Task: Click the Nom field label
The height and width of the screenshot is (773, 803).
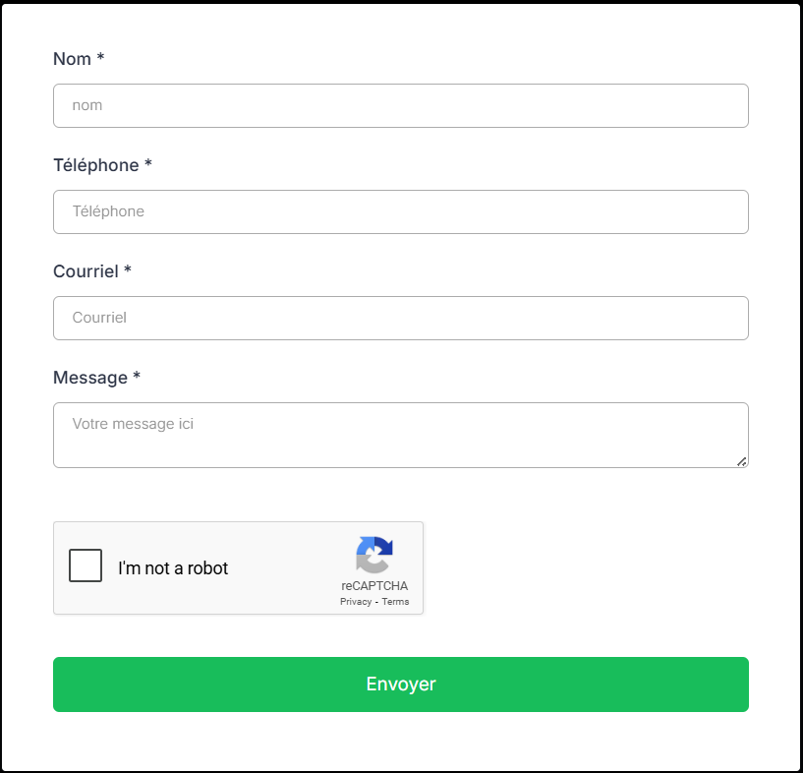Action: [x=72, y=59]
